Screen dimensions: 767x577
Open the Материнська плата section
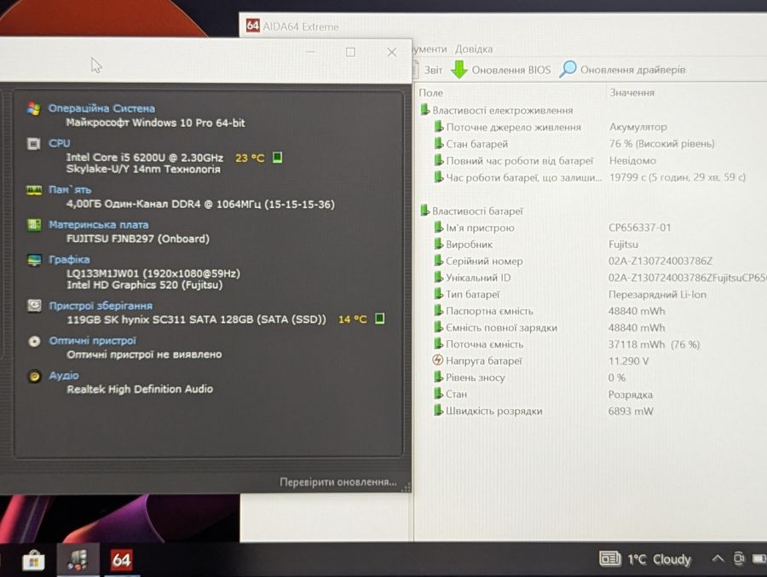[99, 225]
